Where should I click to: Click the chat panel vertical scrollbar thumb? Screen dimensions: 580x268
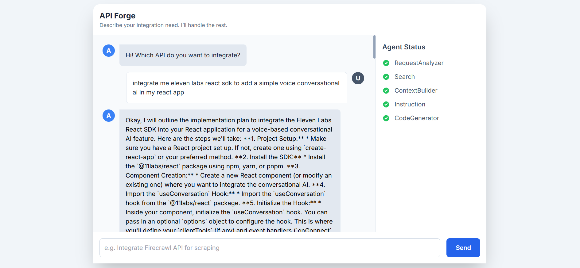(374, 47)
